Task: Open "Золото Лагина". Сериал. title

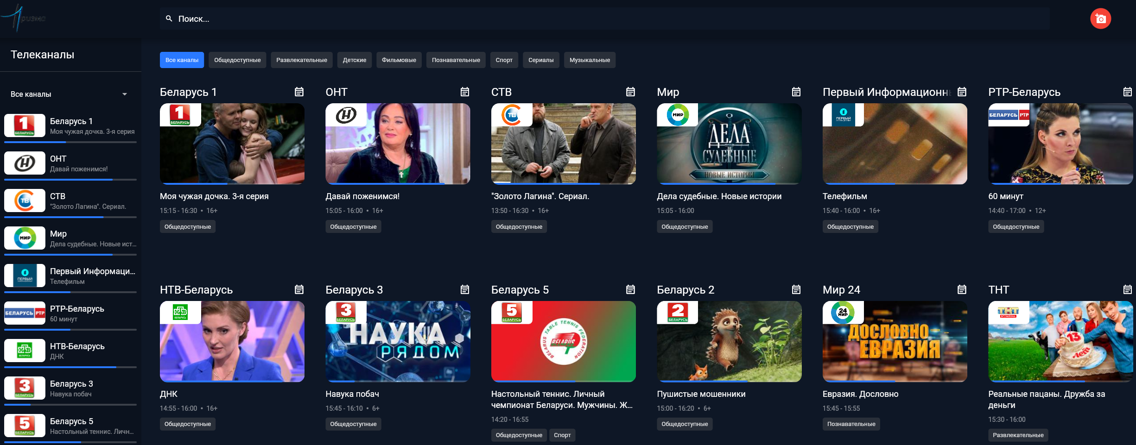Action: coord(540,196)
